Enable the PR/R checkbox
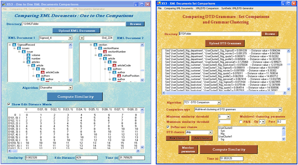Image resolution: width=298 pixels, height=165 pixels. (241, 122)
